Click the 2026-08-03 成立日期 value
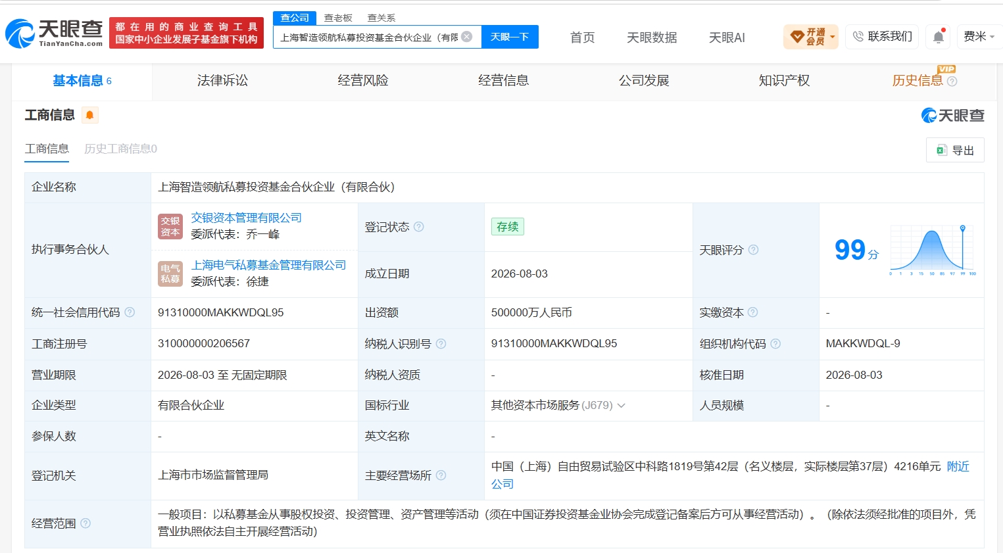The height and width of the screenshot is (553, 1003). 520,274
